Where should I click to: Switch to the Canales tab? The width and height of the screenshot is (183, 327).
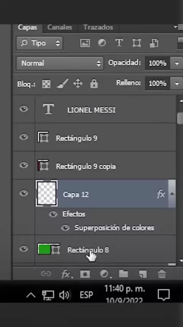tap(59, 27)
